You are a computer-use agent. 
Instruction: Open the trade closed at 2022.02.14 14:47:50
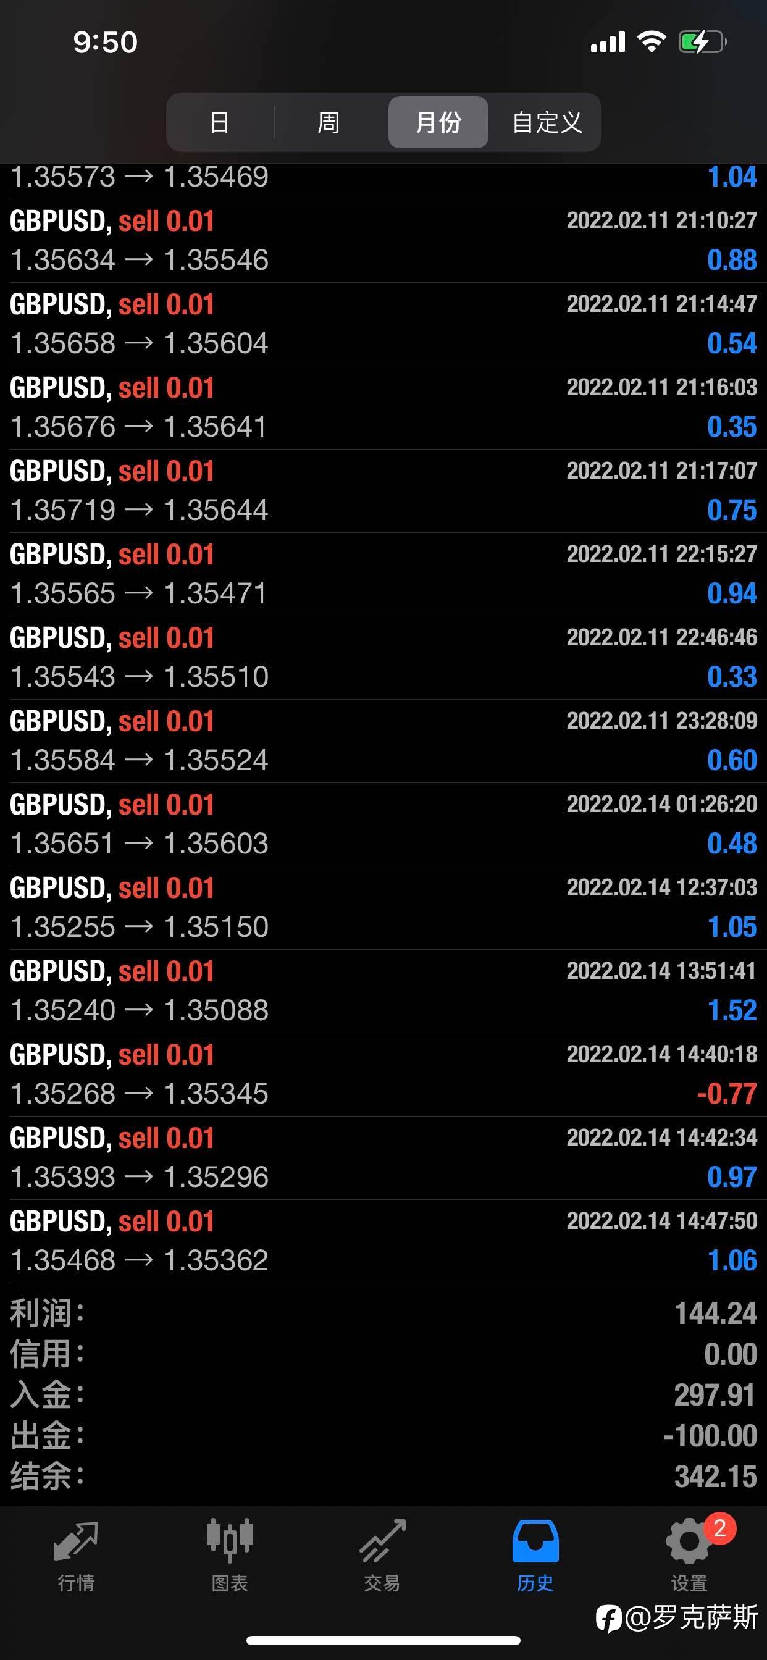click(x=383, y=1241)
